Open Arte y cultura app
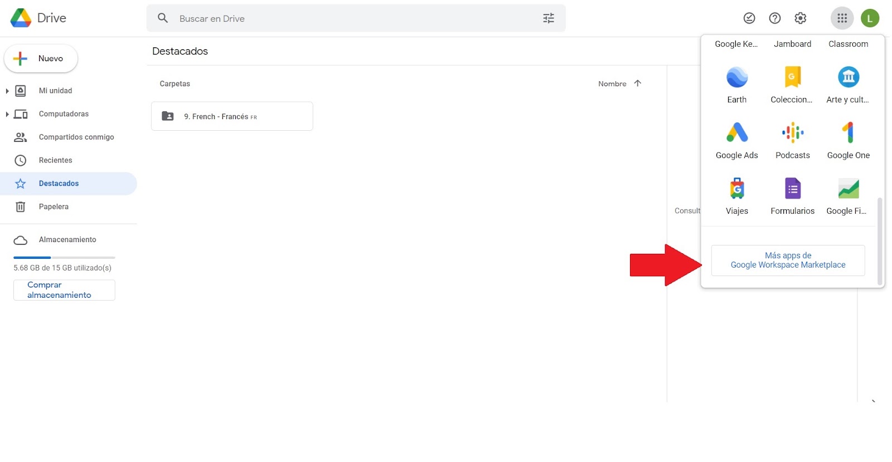 [x=849, y=85]
